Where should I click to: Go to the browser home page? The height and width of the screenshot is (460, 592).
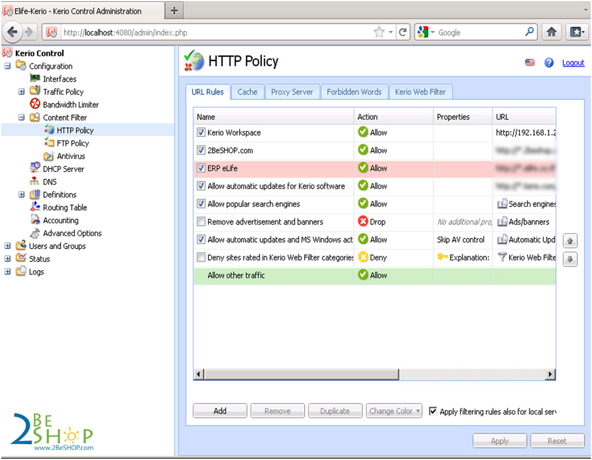click(x=551, y=32)
